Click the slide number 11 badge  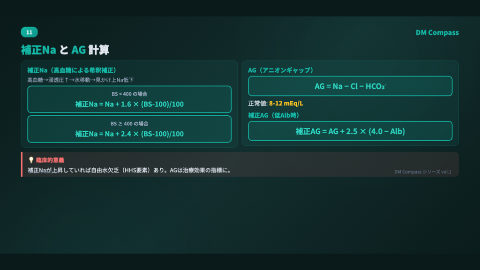(29, 32)
